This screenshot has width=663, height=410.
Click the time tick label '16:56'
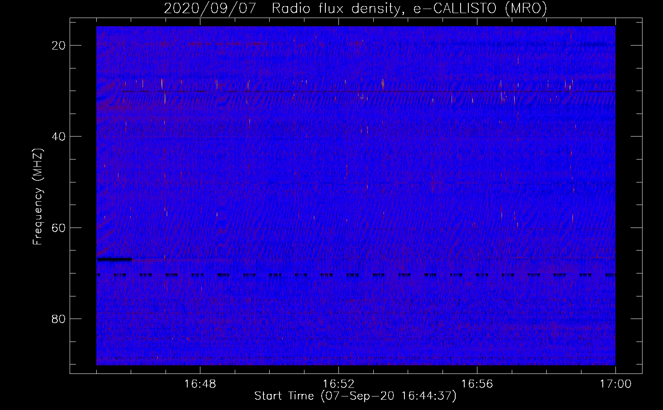point(477,384)
